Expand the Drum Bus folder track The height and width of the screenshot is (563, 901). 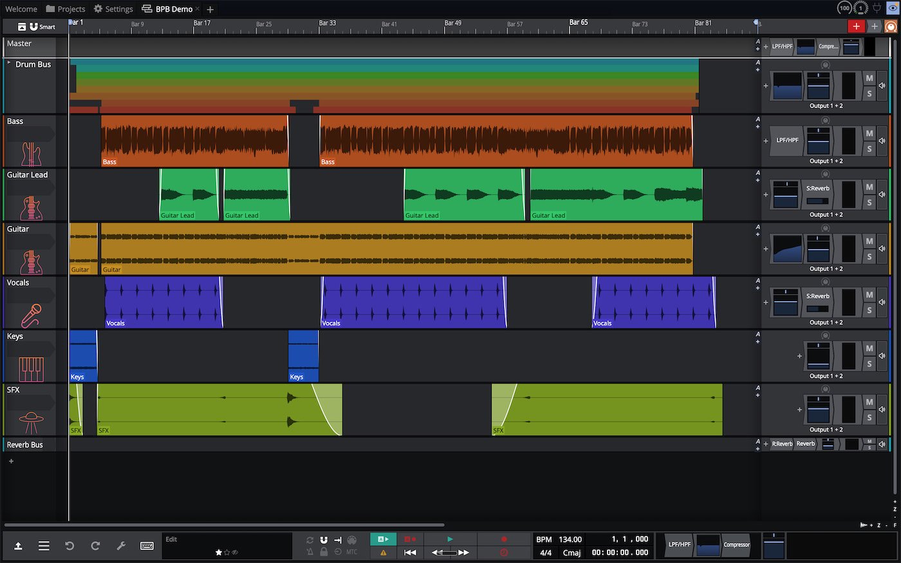[x=9, y=63]
